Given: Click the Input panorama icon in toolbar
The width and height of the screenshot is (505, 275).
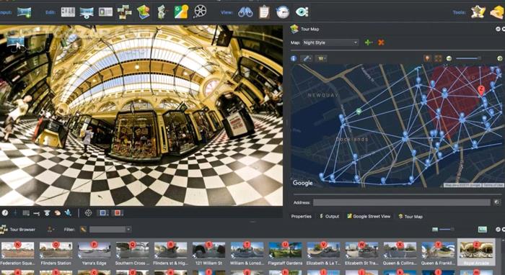Looking at the screenshot, I should click(x=24, y=12).
